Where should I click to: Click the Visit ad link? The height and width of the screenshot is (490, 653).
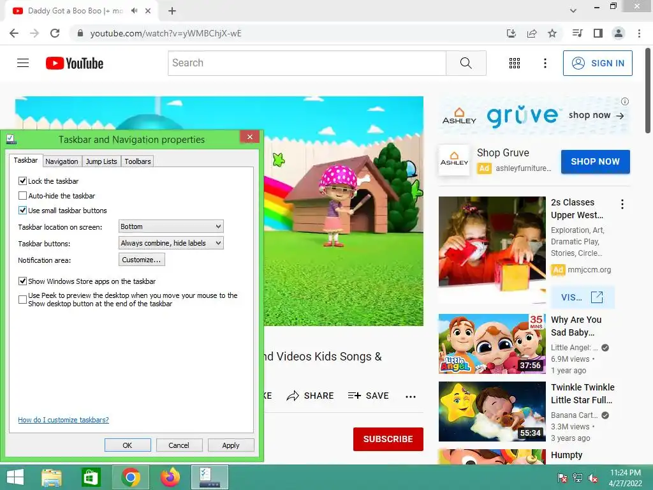(582, 297)
